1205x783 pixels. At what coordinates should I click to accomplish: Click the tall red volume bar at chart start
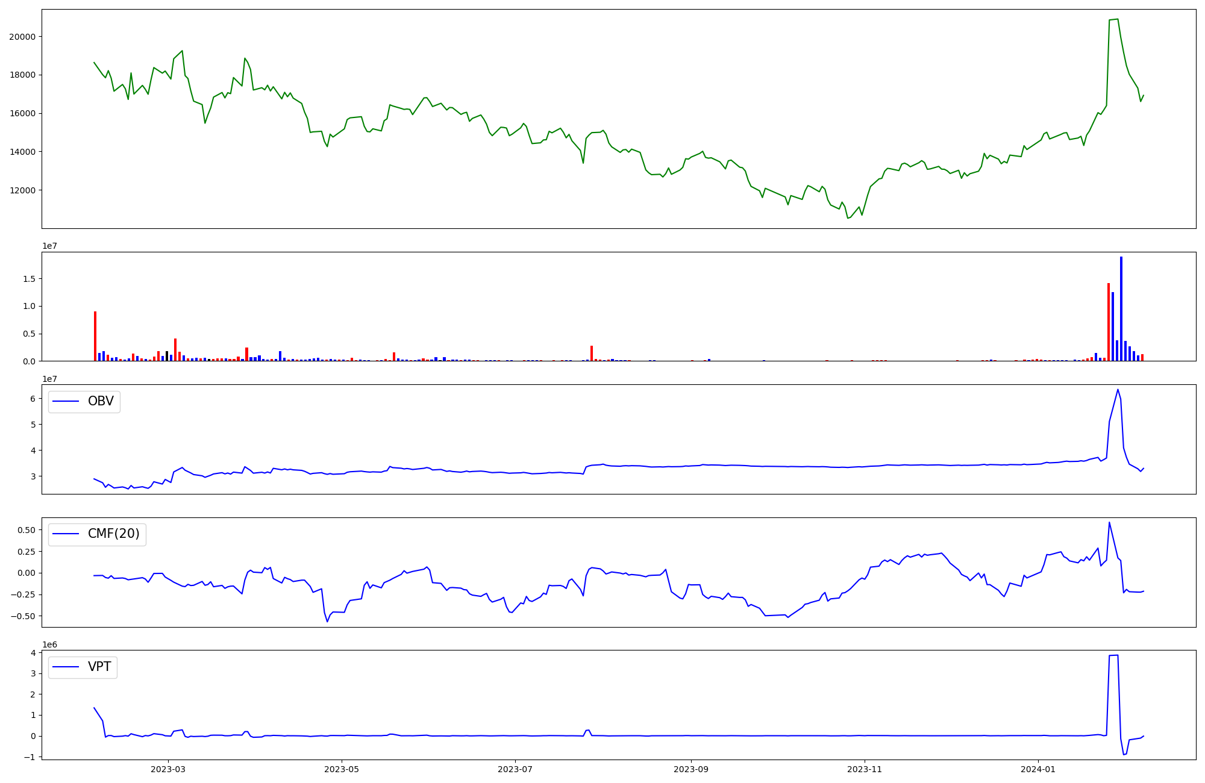[x=95, y=336]
